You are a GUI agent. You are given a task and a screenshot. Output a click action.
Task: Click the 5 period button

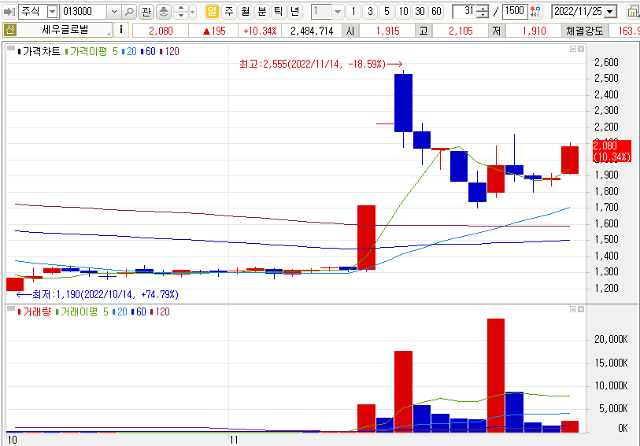[x=387, y=12]
